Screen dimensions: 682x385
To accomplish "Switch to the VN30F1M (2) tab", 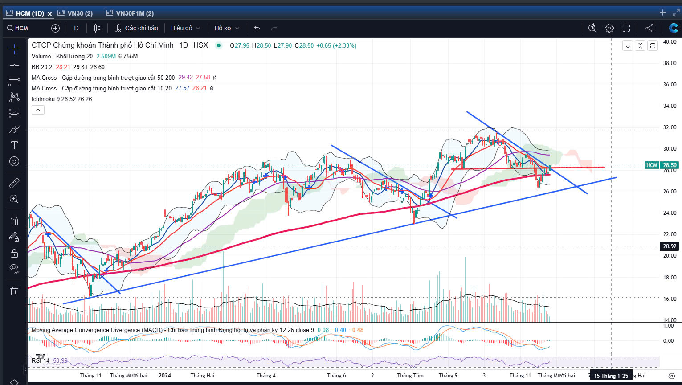I will [x=130, y=13].
